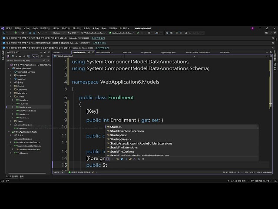Screen dimensions: 278x209
Task: Dismiss the second info bar message
Action: pyautogui.click(x=273, y=43)
